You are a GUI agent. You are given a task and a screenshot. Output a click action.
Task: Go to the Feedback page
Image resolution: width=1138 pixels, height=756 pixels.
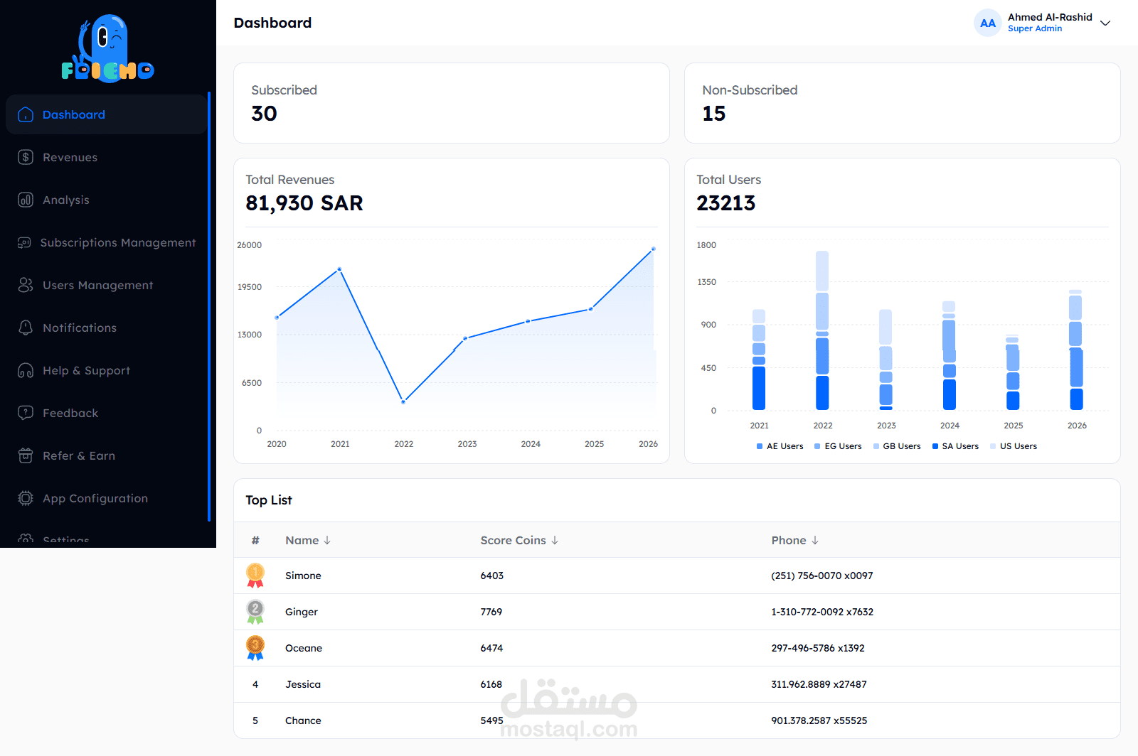(x=106, y=413)
